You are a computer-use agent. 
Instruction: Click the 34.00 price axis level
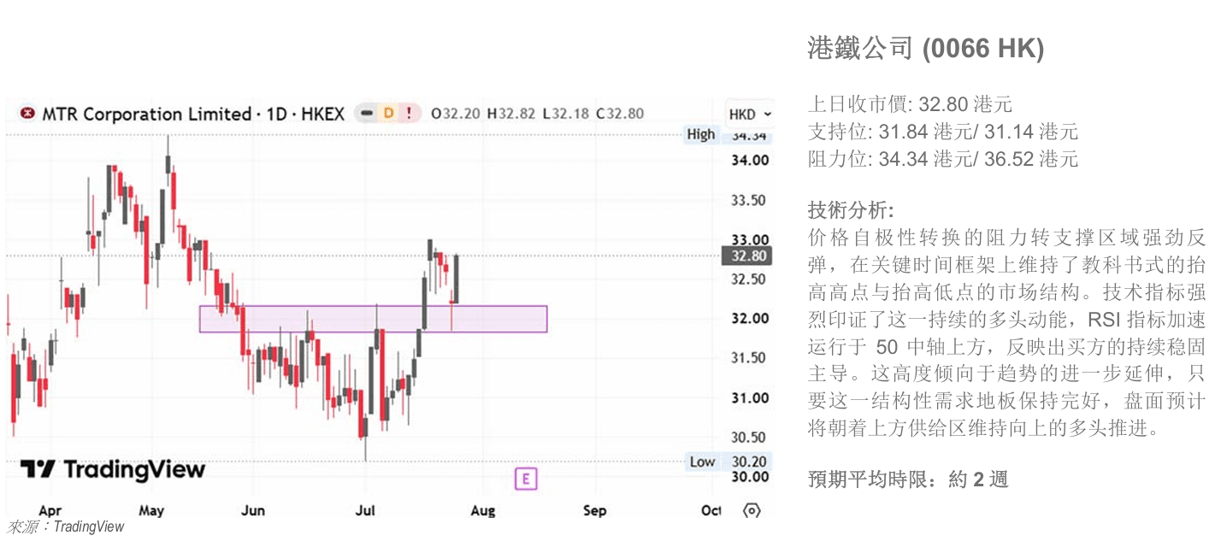pos(749,160)
